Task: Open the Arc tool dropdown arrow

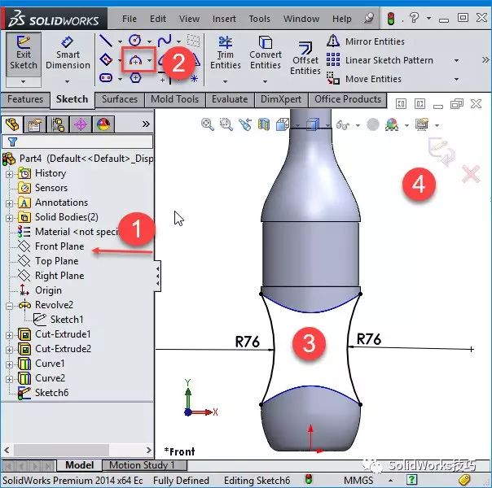Action: [x=150, y=60]
